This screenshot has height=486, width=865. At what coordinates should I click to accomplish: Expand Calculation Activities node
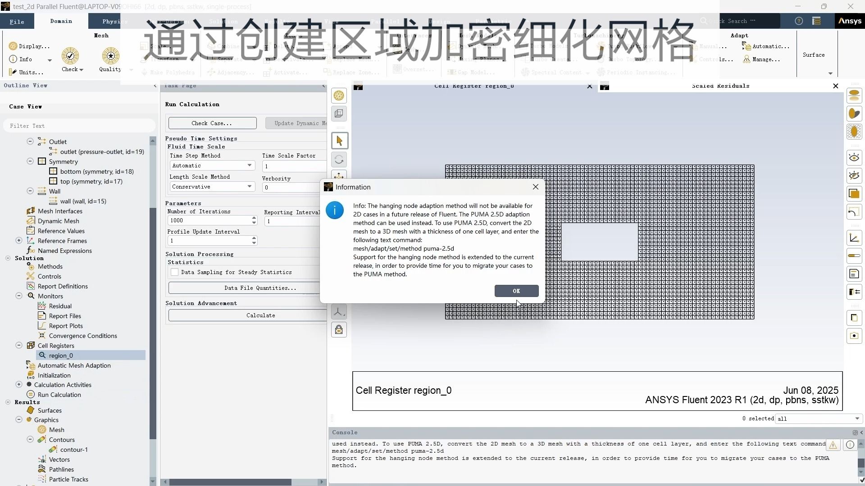[19, 384]
